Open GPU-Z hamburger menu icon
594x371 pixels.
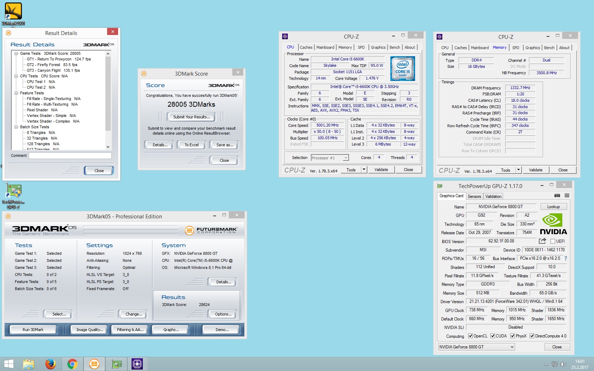[567, 196]
